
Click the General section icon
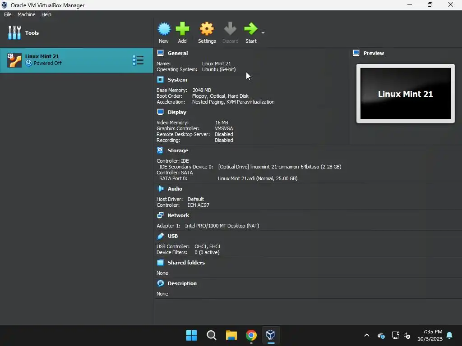[160, 53]
